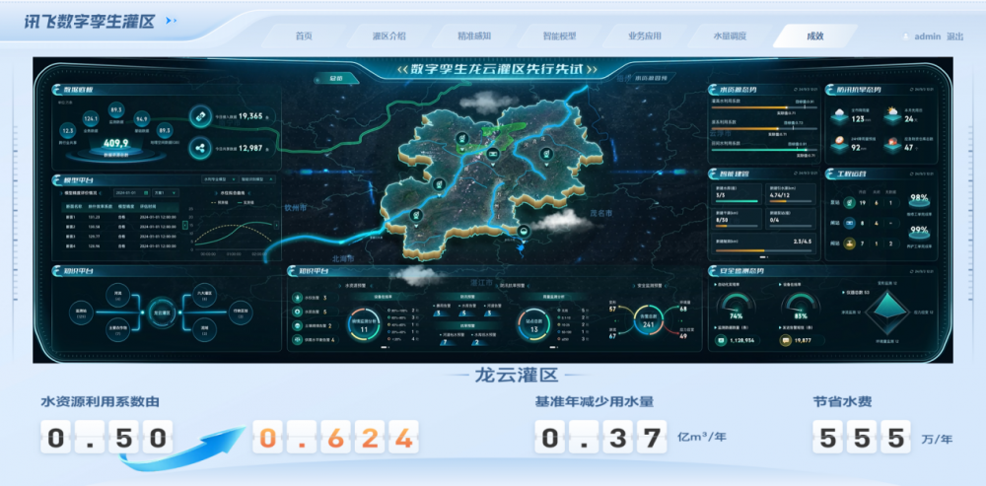Click the 水位告警 alert icon

pyautogui.click(x=297, y=298)
